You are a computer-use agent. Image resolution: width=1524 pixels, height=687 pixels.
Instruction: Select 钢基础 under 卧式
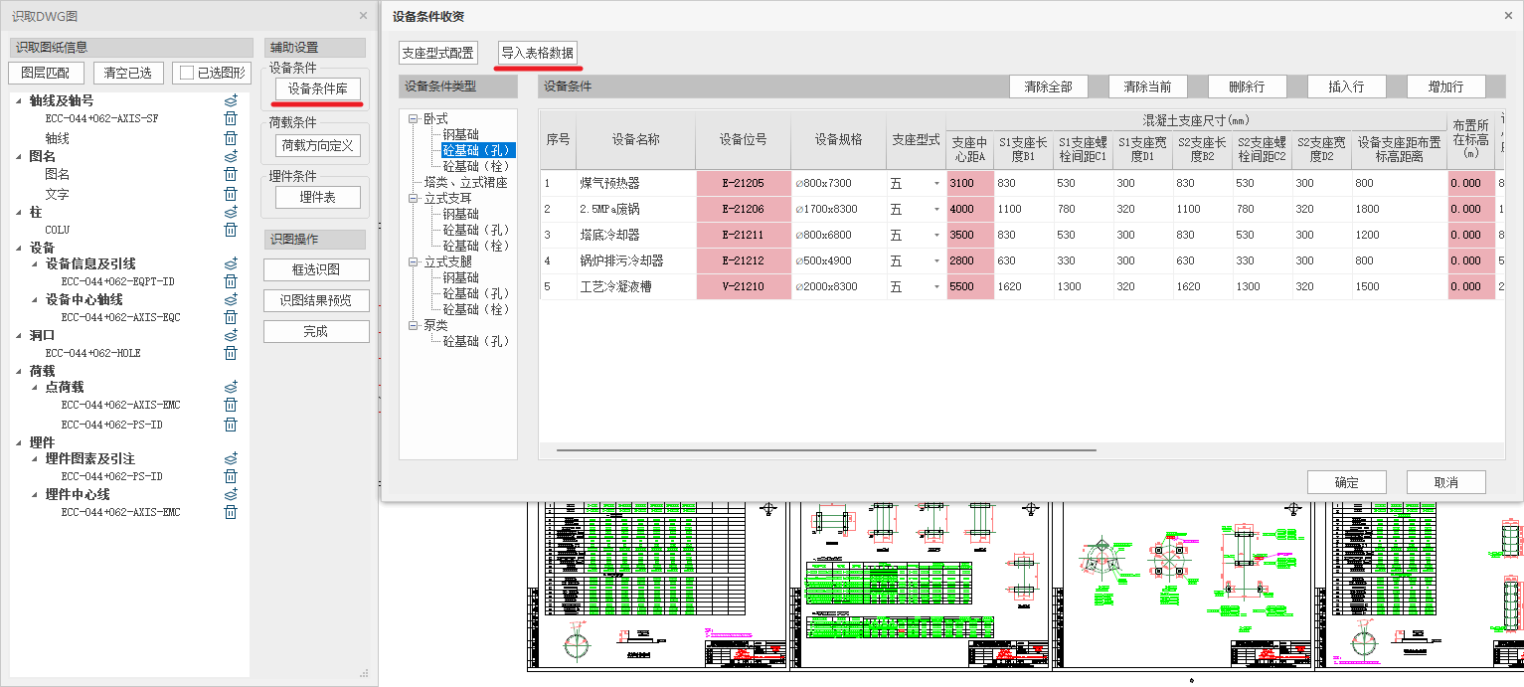(x=460, y=135)
